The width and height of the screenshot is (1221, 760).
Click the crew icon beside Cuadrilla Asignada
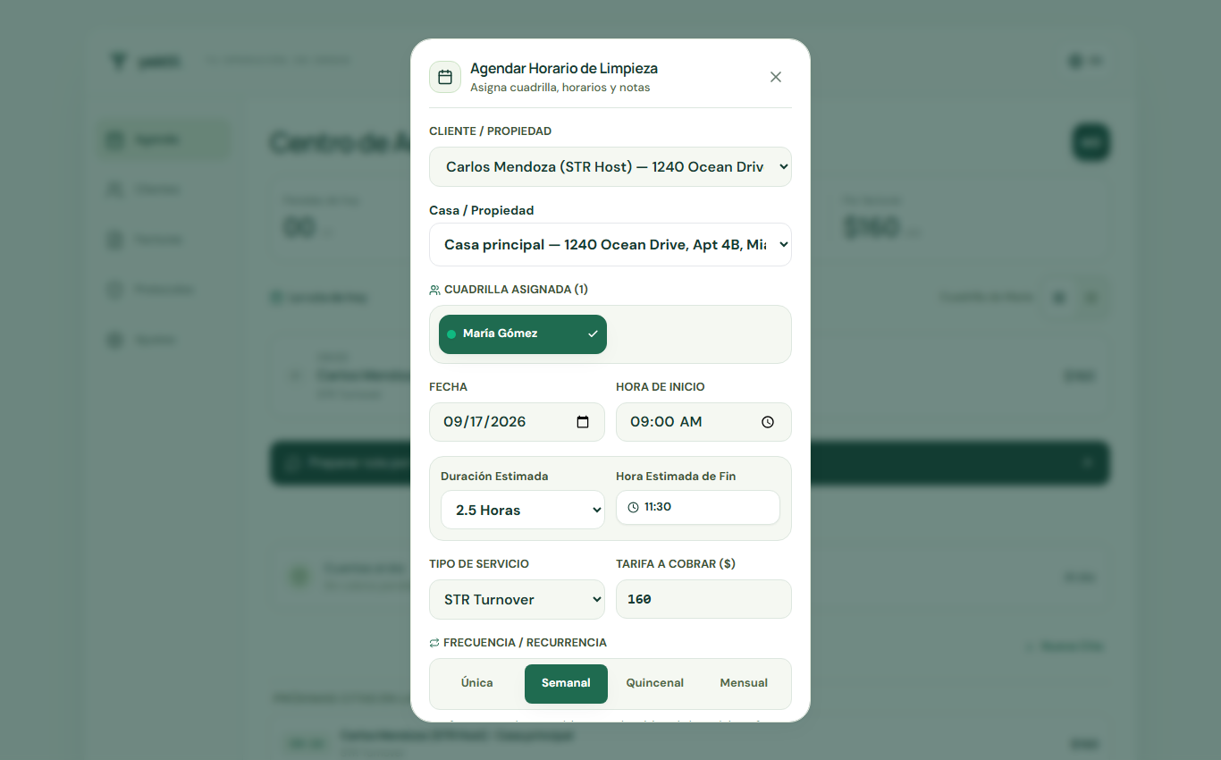pos(434,290)
